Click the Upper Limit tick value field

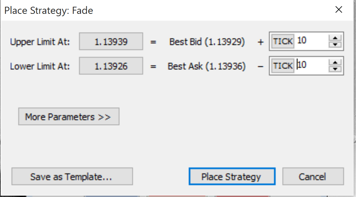(x=312, y=41)
